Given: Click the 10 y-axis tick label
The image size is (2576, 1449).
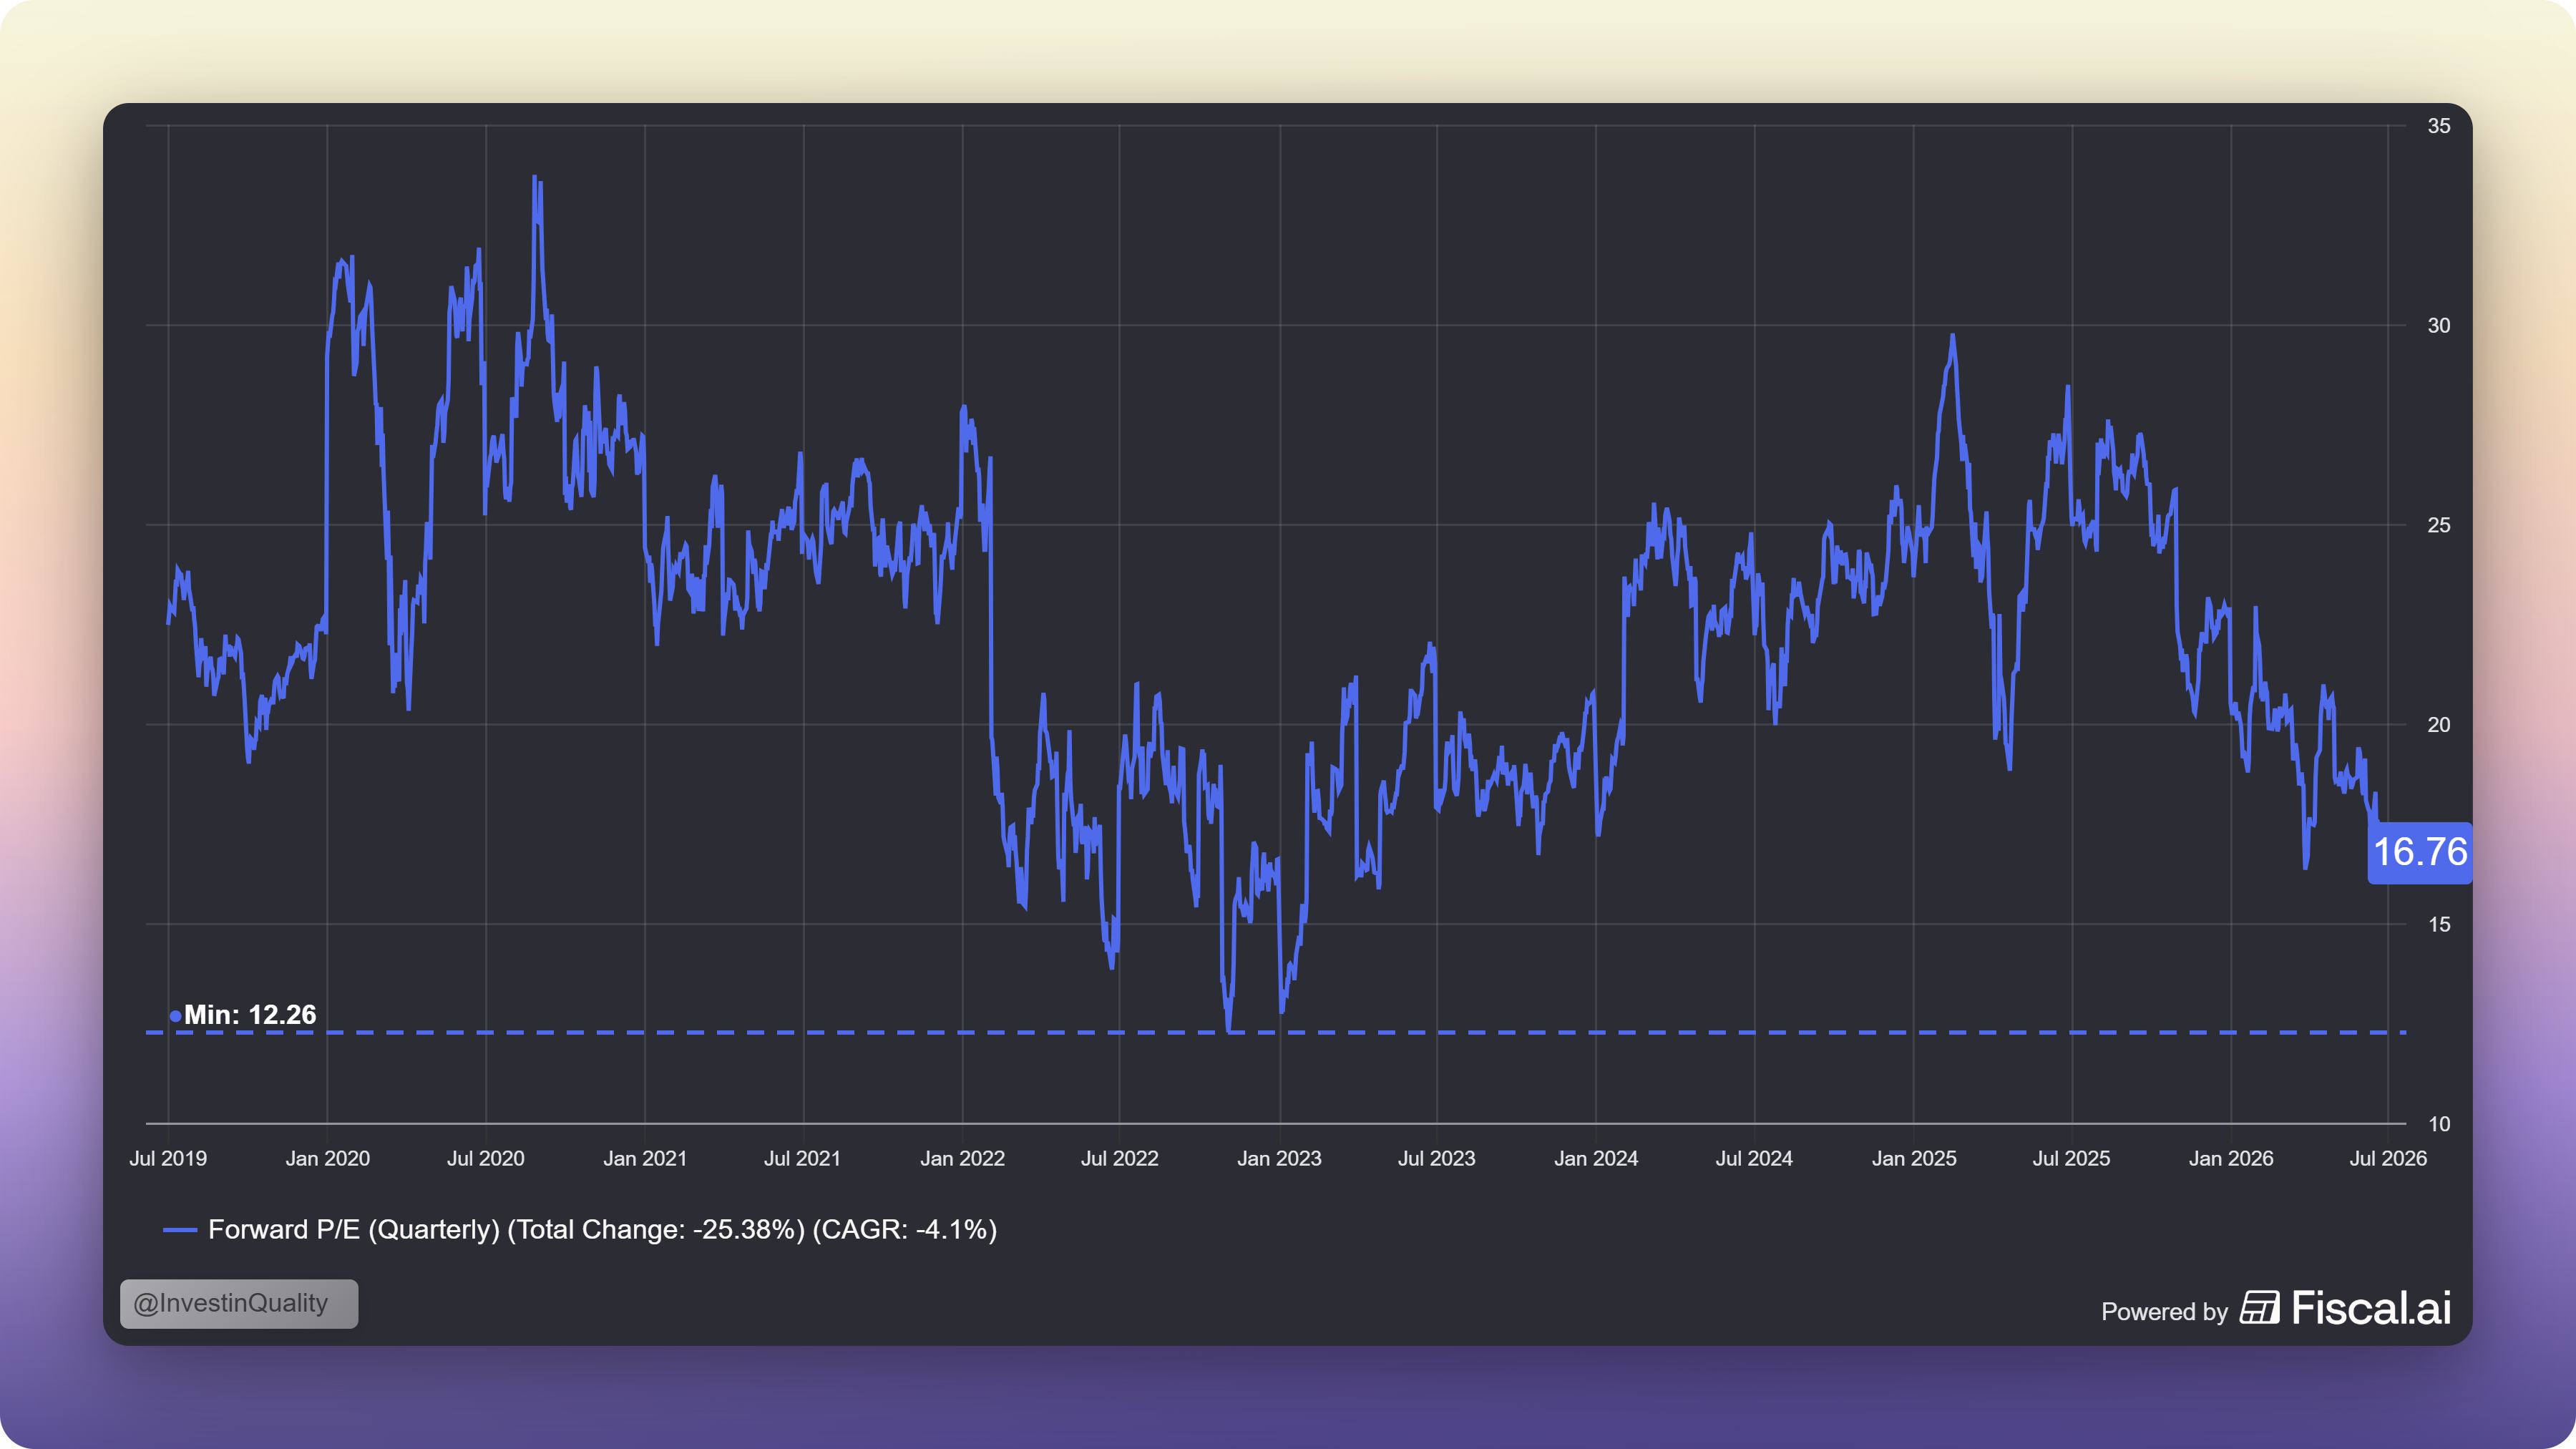Looking at the screenshot, I should tap(2439, 1124).
